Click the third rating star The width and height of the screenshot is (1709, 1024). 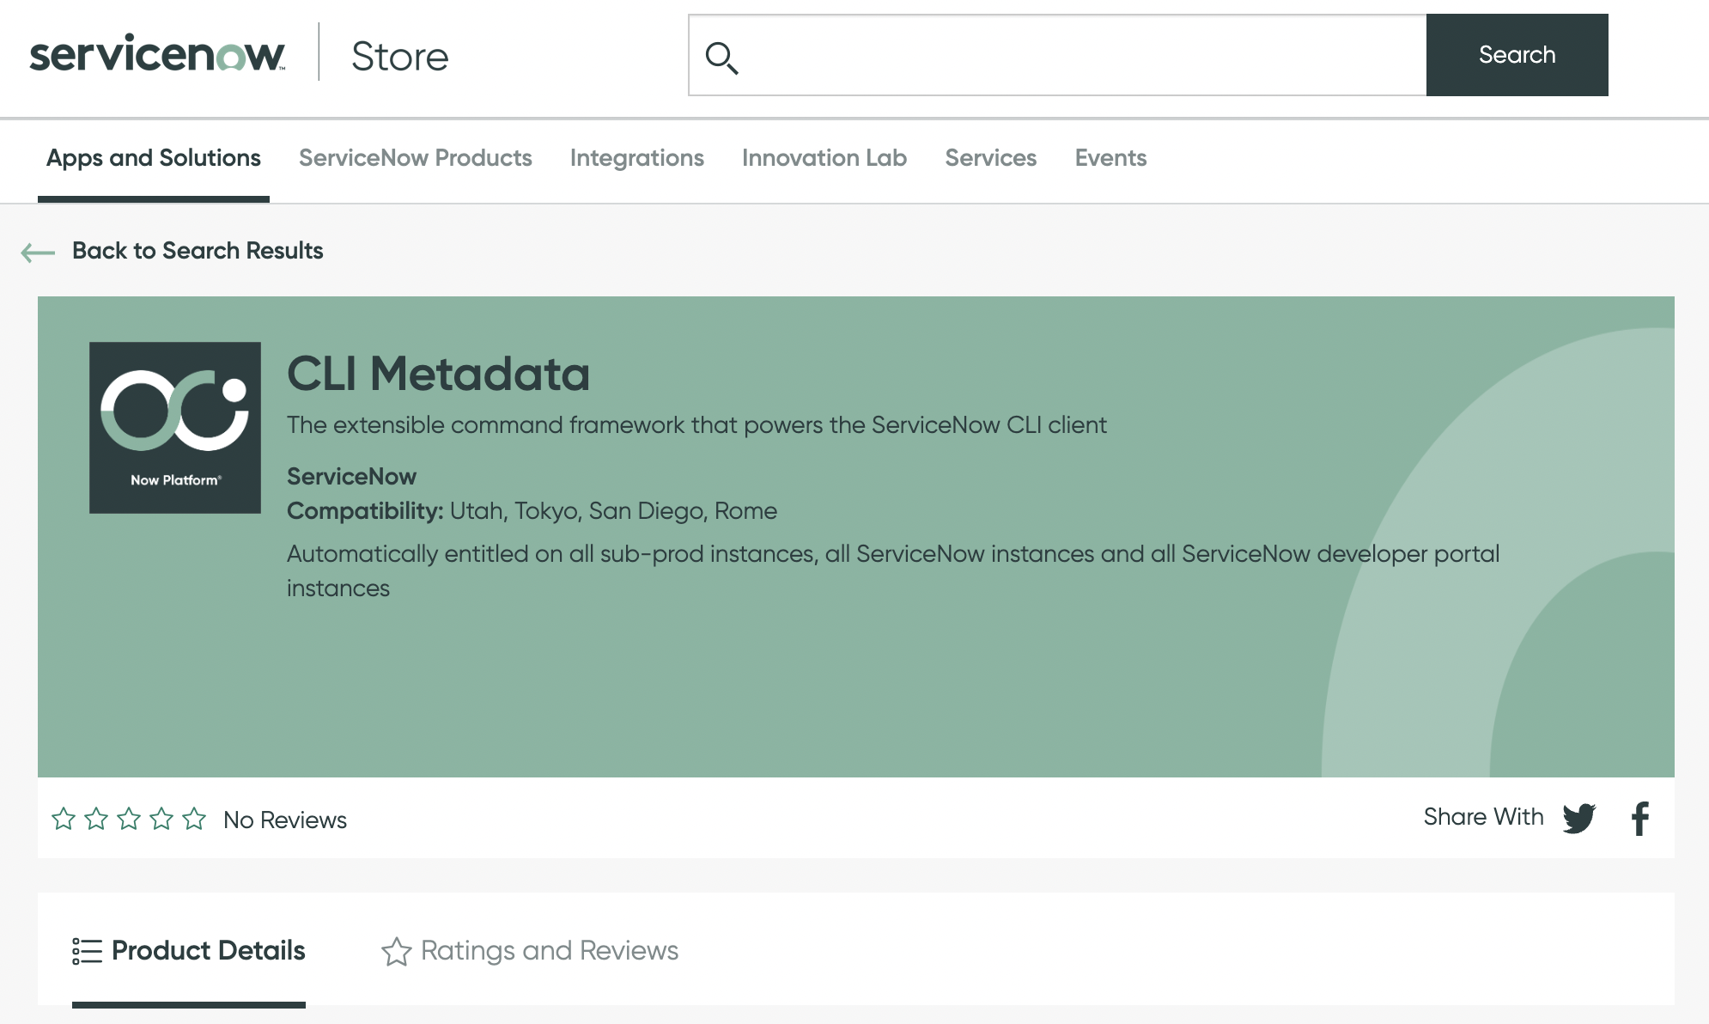[129, 819]
